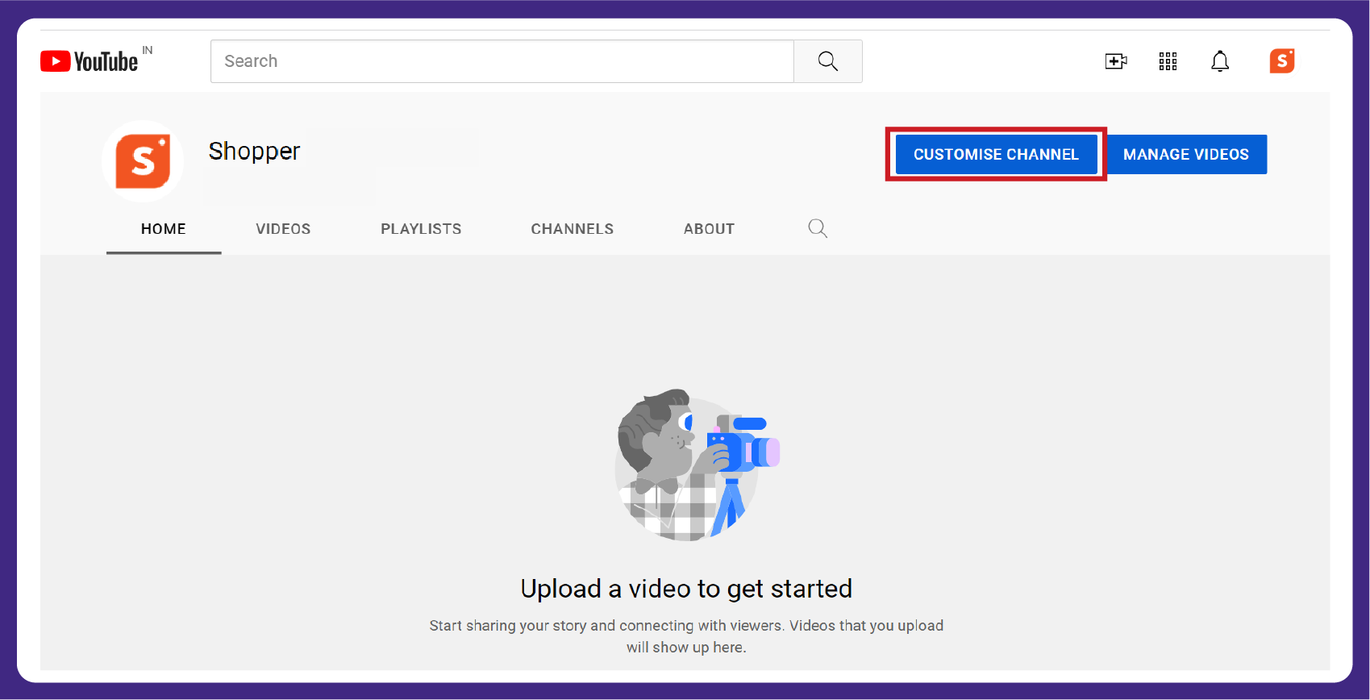Open the Create video camera icon
Screen dimensions: 1370x700
[1116, 61]
